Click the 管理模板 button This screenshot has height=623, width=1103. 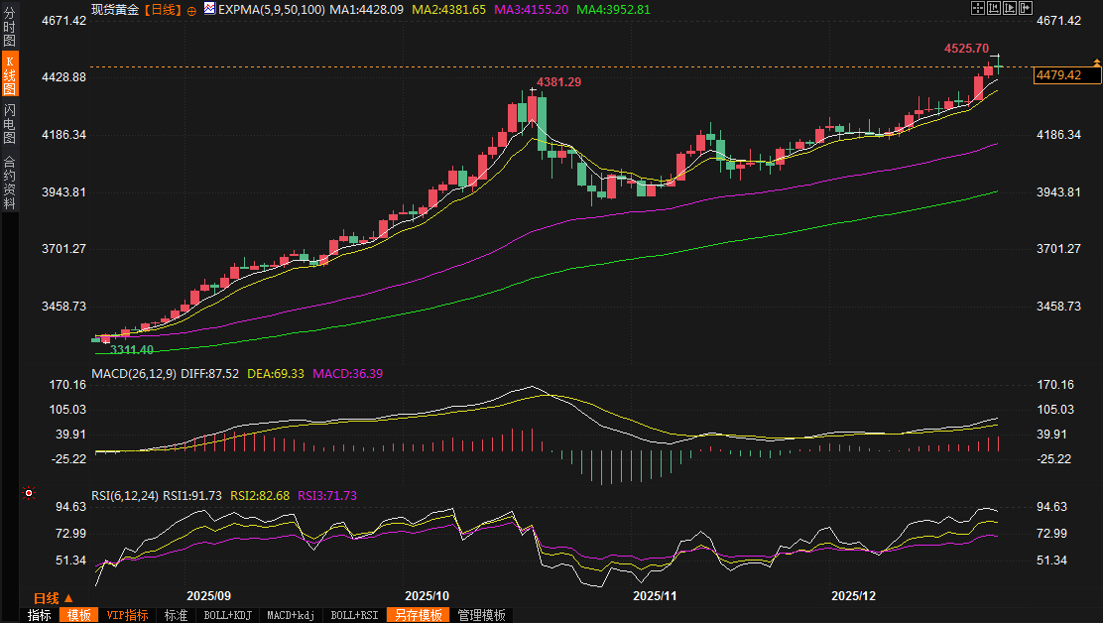[479, 615]
